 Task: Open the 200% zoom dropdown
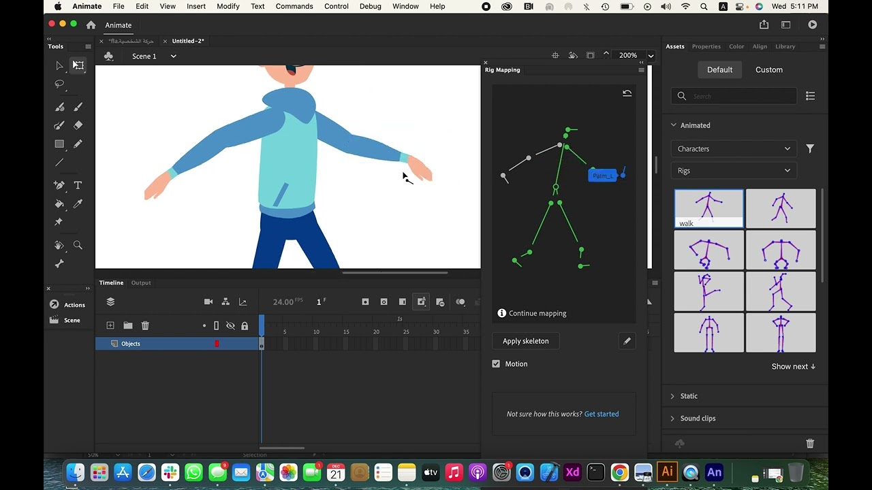[651, 56]
